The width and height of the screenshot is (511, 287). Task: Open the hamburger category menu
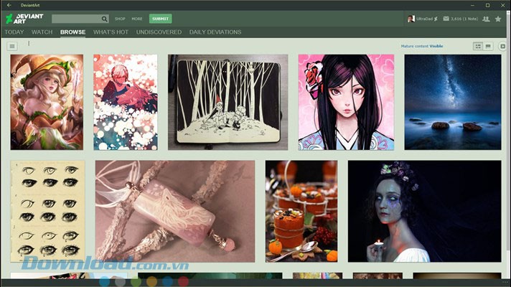(12, 46)
